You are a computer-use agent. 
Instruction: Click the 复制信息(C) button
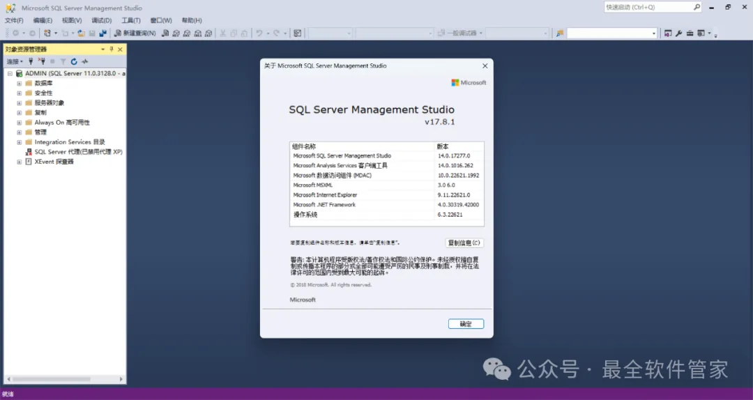click(x=464, y=243)
